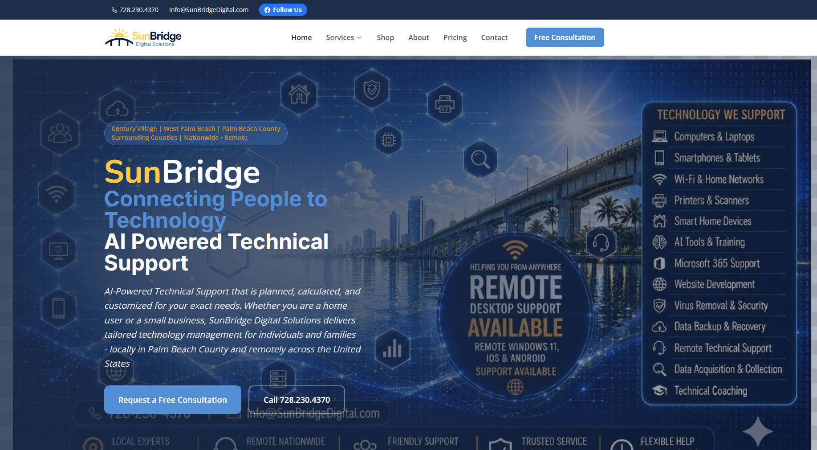This screenshot has height=450, width=817.
Task: Click 'Smartphones & Tablets' in the support list
Action: pos(717,158)
